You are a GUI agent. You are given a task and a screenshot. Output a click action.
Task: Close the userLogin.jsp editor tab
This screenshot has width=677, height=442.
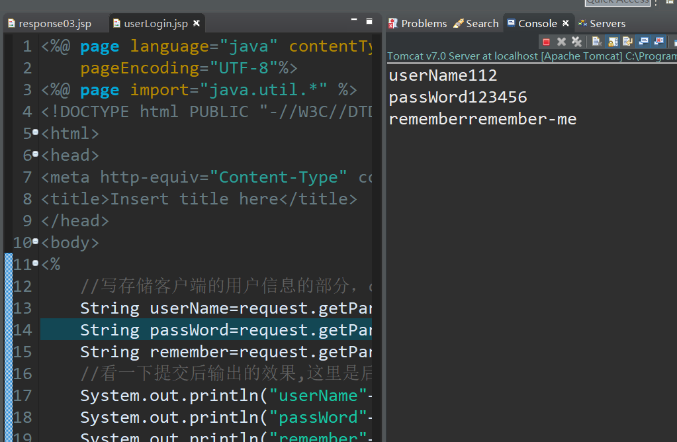click(197, 23)
